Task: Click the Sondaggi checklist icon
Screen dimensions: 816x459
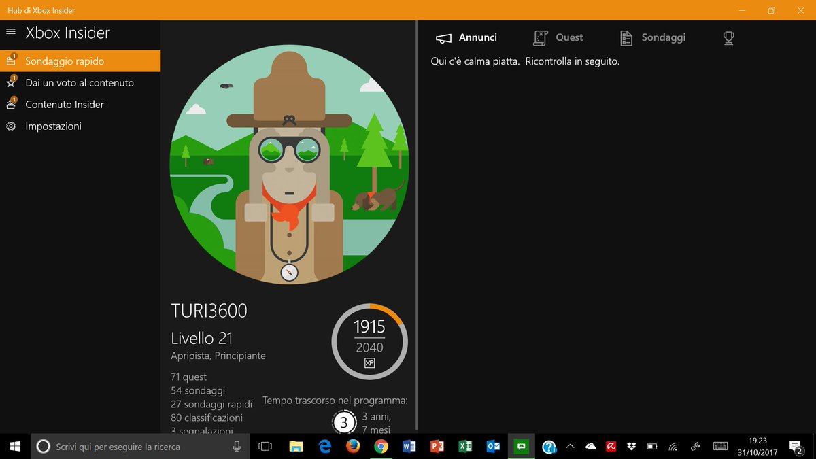Action: [627, 38]
